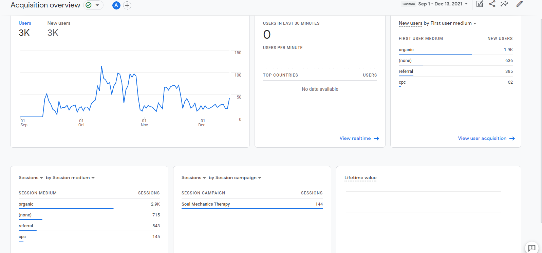Click the Acquisition overview page title
The image size is (542, 253).
[x=45, y=5]
